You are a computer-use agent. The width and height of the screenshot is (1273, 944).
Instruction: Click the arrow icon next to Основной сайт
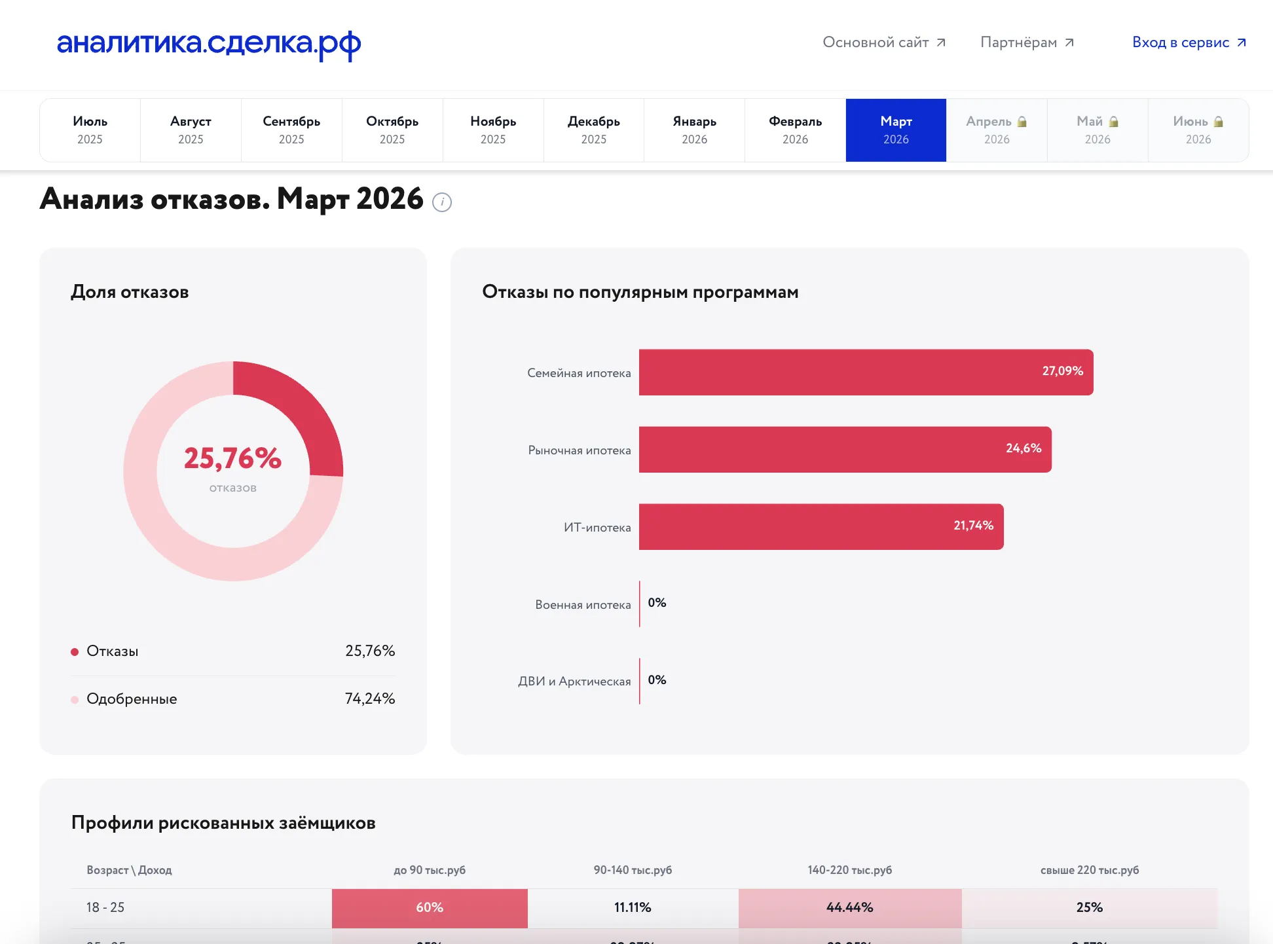coord(941,43)
